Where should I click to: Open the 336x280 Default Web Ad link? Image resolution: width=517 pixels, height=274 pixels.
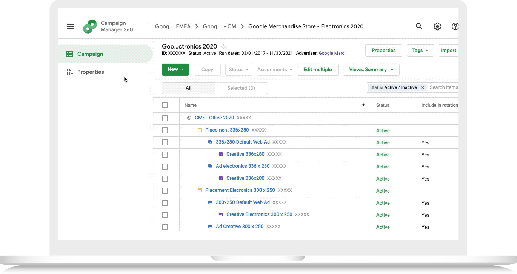click(x=243, y=142)
